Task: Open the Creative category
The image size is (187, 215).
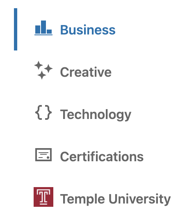Action: (86, 72)
